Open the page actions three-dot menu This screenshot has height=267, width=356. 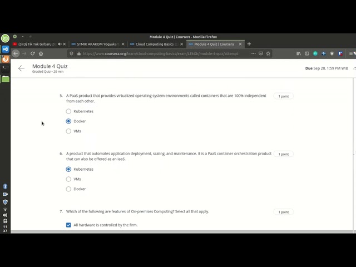(x=254, y=53)
